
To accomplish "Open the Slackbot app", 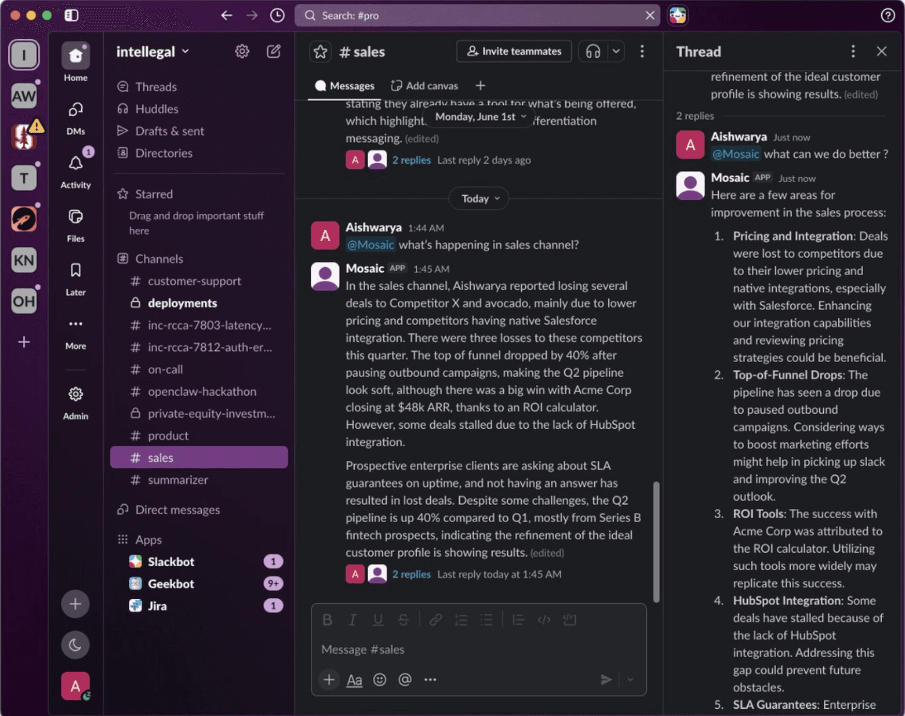I will [199, 562].
